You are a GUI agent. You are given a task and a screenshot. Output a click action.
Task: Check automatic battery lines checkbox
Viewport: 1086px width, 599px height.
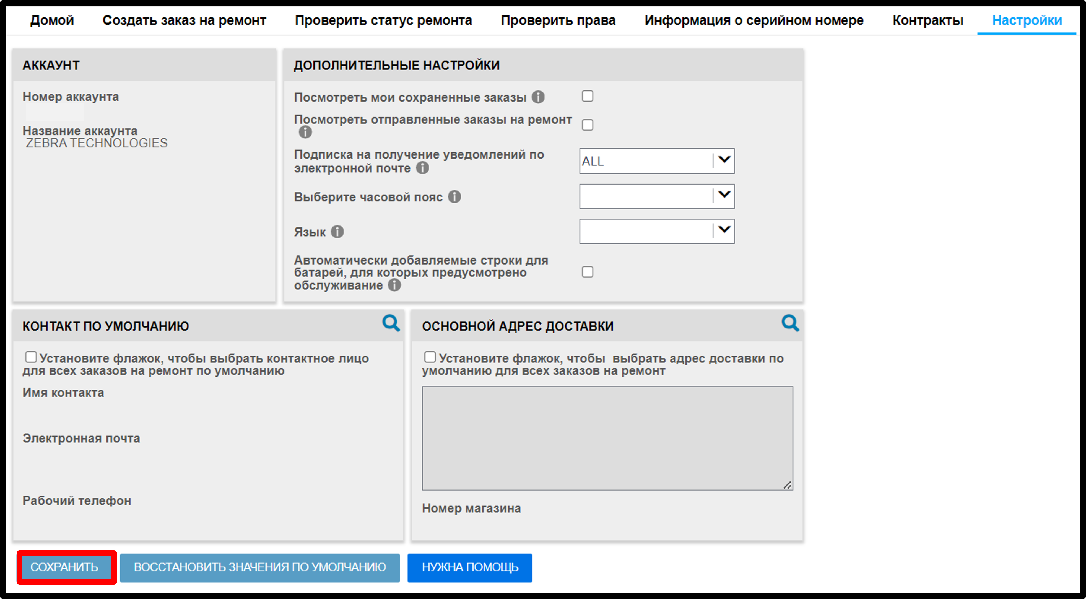pos(587,272)
